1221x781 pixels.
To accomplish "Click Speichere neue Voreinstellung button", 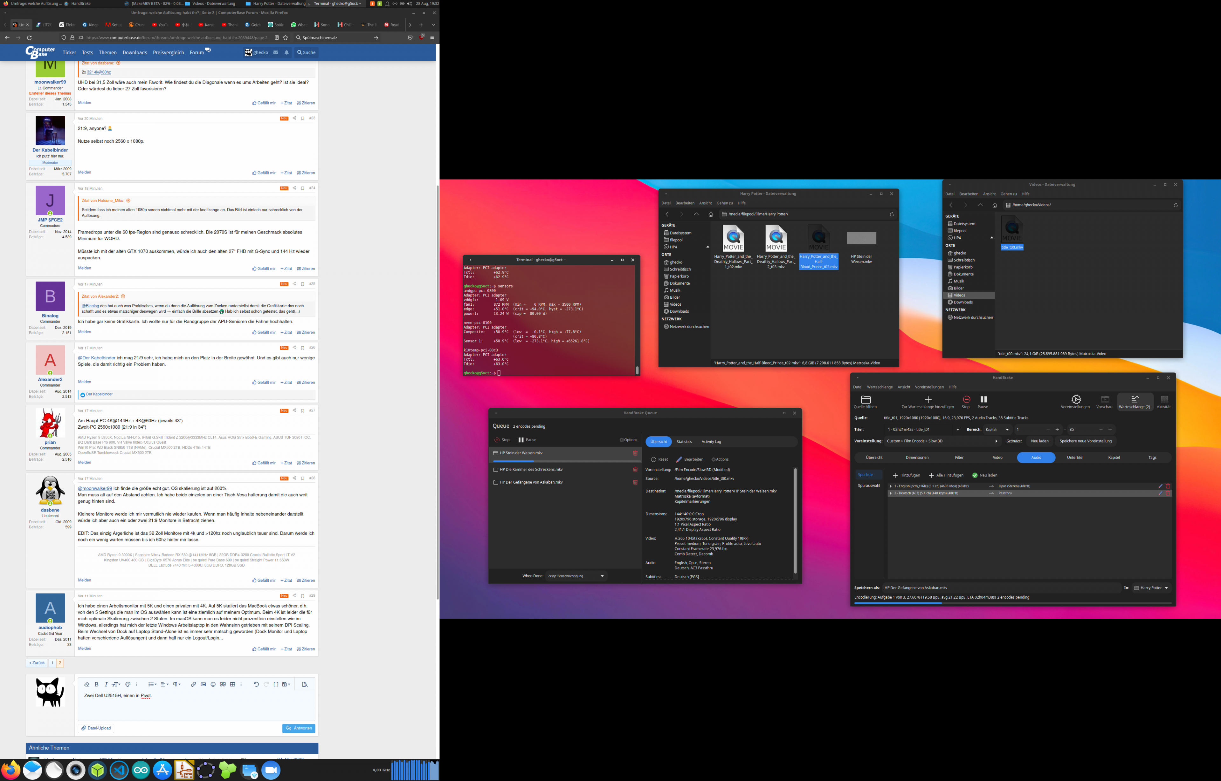I will point(1086,441).
